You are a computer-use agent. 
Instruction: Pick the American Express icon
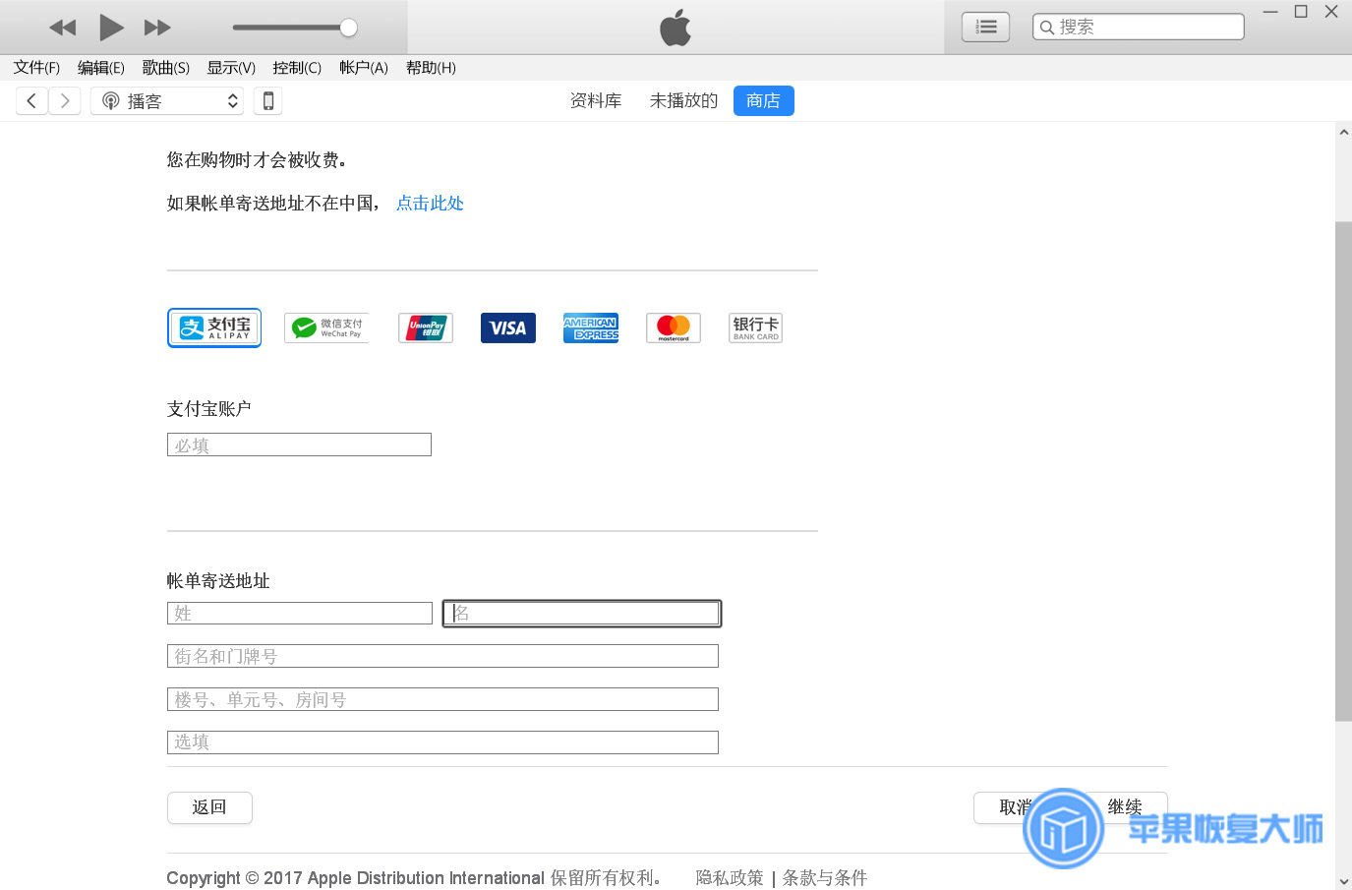[590, 327]
